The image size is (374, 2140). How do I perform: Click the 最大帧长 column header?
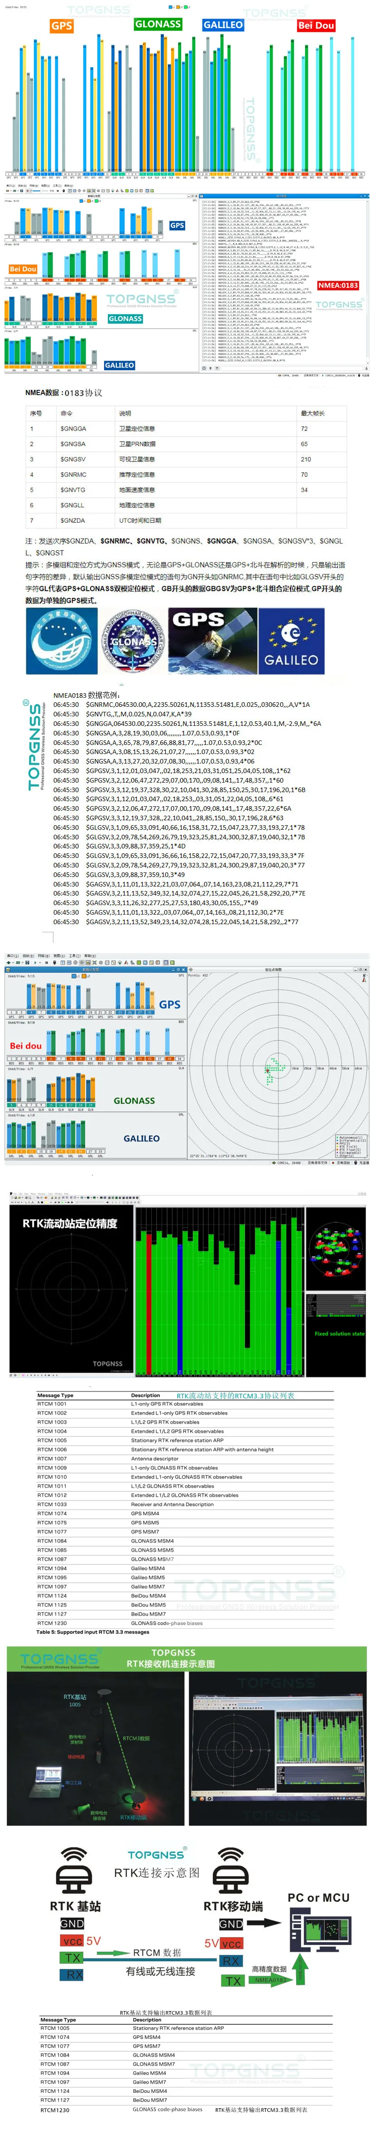(312, 413)
